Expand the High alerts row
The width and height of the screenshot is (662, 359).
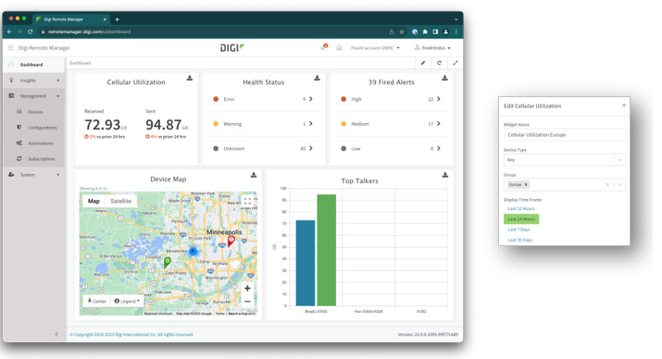439,99
